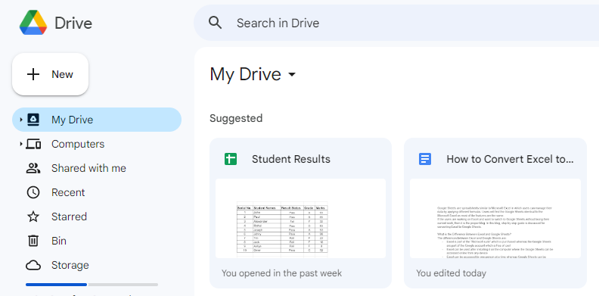Image resolution: width=599 pixels, height=296 pixels.
Task: Click the Shared with me people icon
Action: click(33, 168)
